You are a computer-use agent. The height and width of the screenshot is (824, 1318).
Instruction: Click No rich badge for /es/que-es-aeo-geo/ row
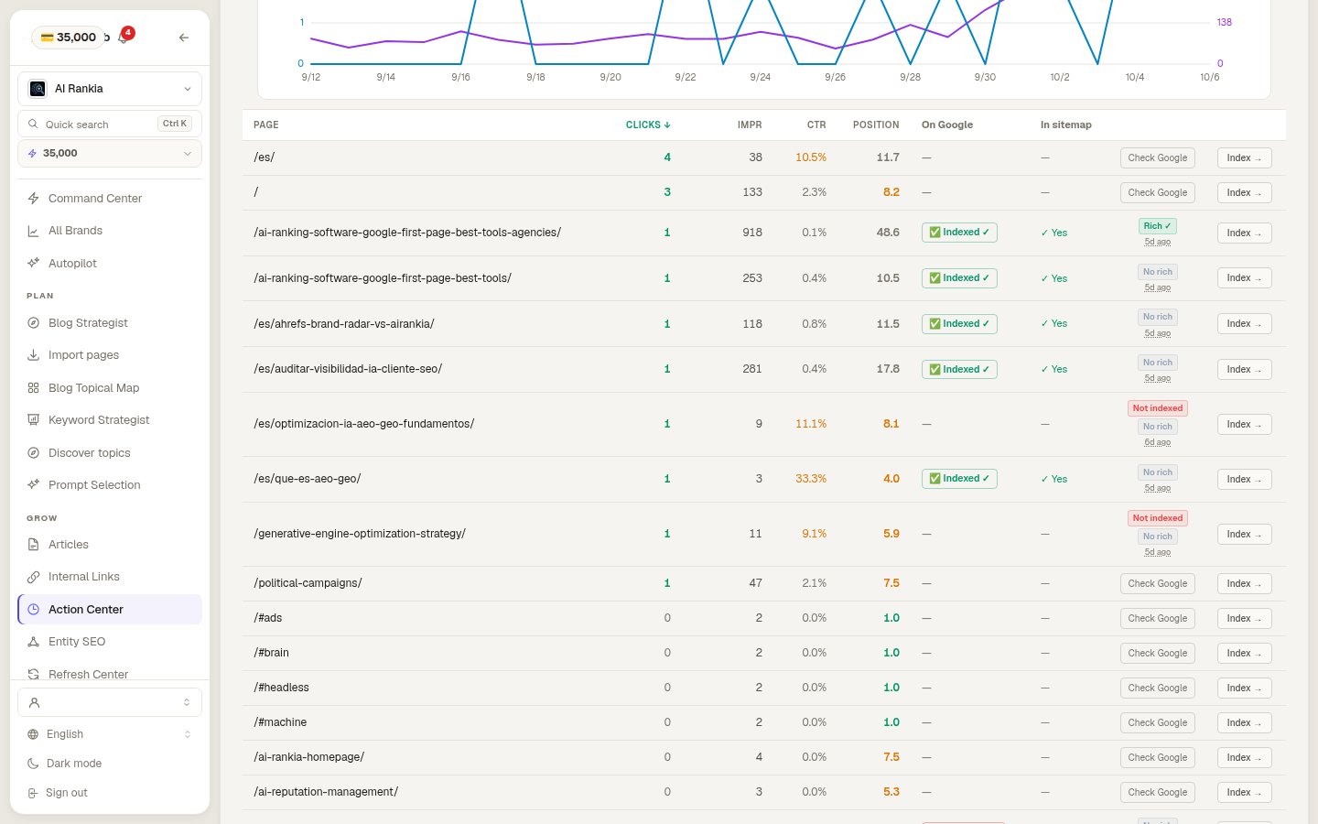point(1158,472)
